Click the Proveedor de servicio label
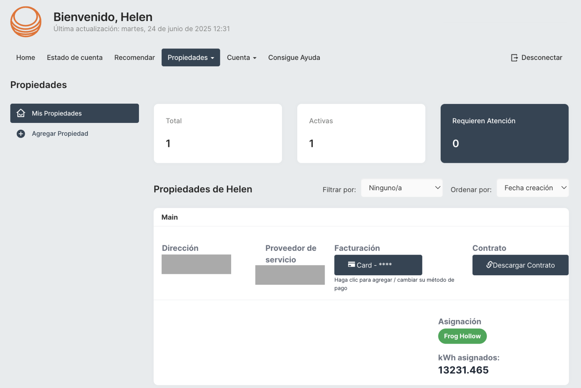This screenshot has height=388, width=581. [291, 254]
